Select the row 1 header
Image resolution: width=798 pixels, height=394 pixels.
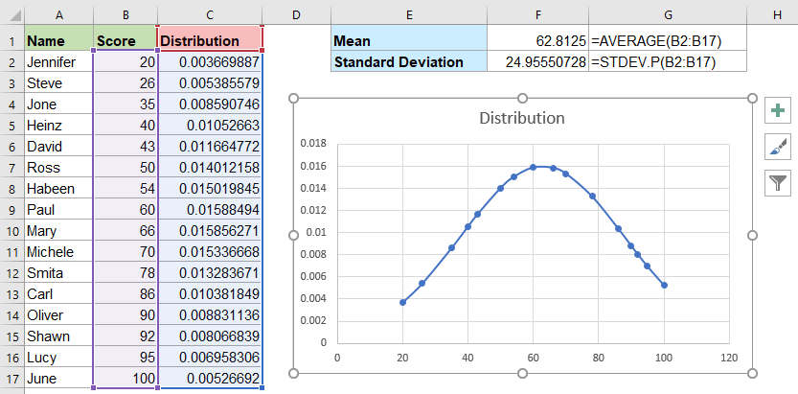click(x=11, y=41)
